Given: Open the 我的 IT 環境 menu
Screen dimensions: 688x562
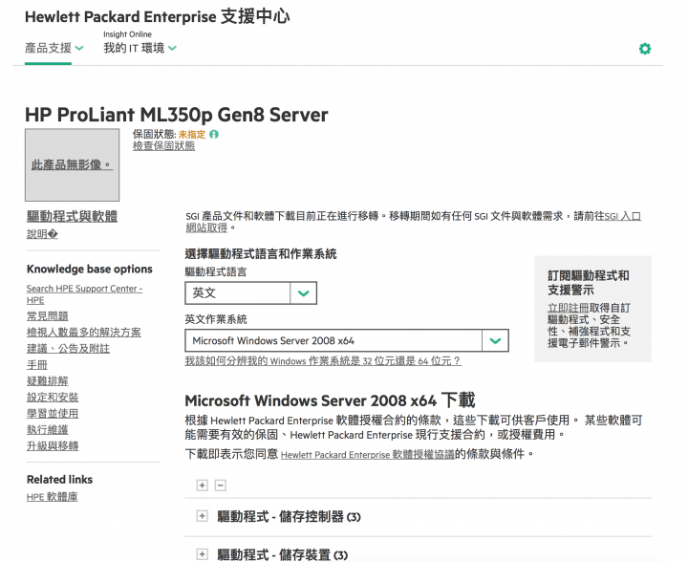Looking at the screenshot, I should (140, 48).
